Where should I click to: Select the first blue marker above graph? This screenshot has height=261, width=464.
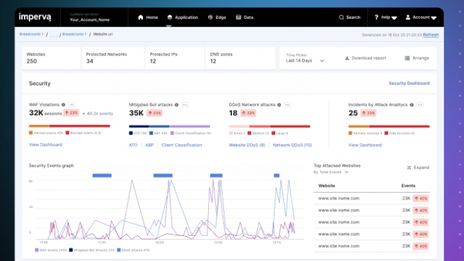tap(102, 175)
